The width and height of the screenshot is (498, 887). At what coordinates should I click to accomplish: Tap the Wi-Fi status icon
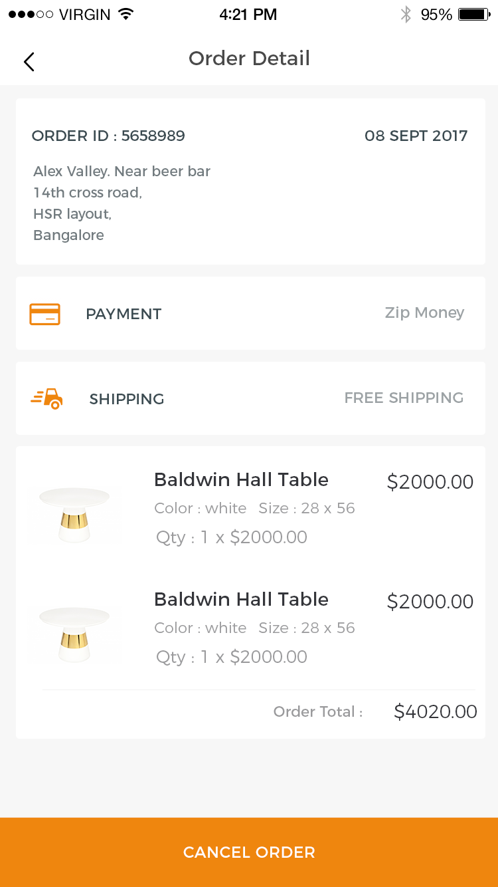coord(125,14)
